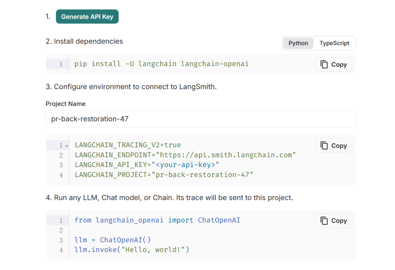
Task: Click the text 'pip install -U langchain langchain-openai'
Action: click(162, 64)
